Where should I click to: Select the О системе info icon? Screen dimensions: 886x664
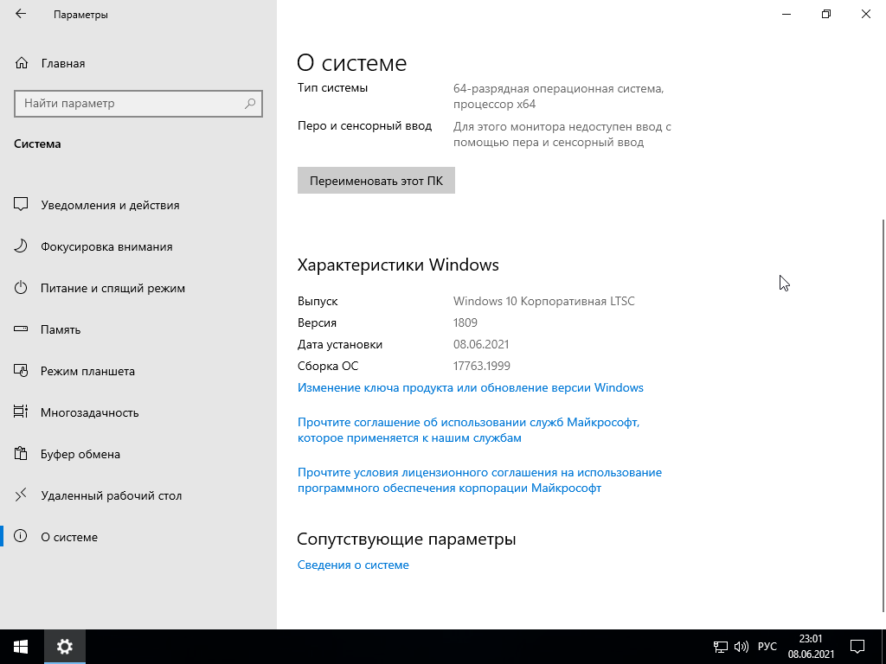point(21,536)
